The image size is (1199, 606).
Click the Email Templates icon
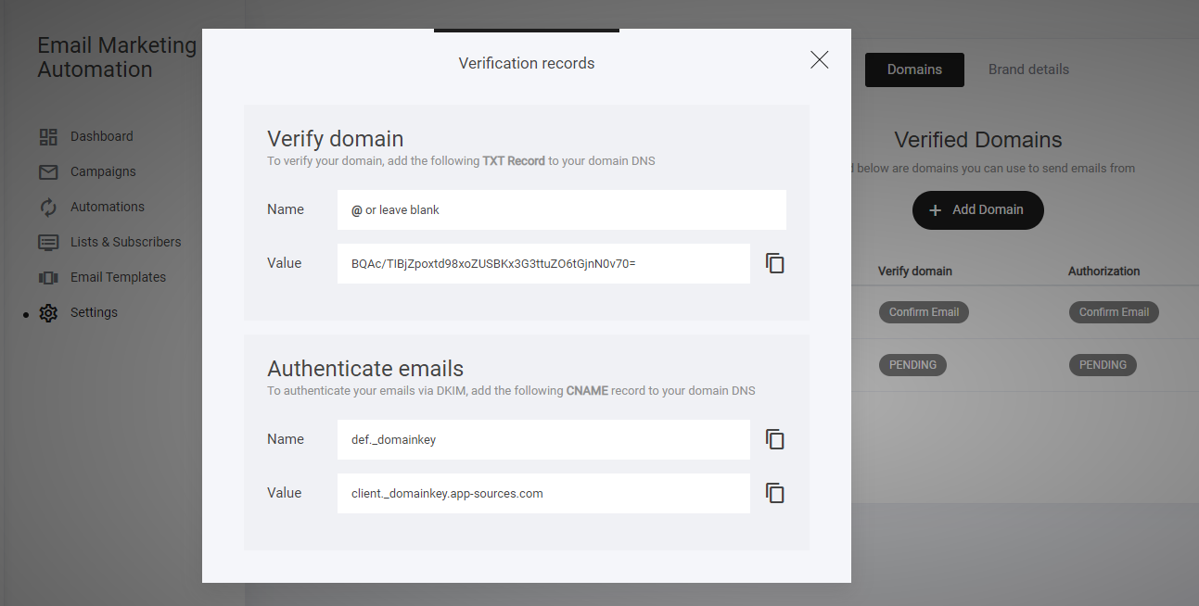tap(48, 278)
